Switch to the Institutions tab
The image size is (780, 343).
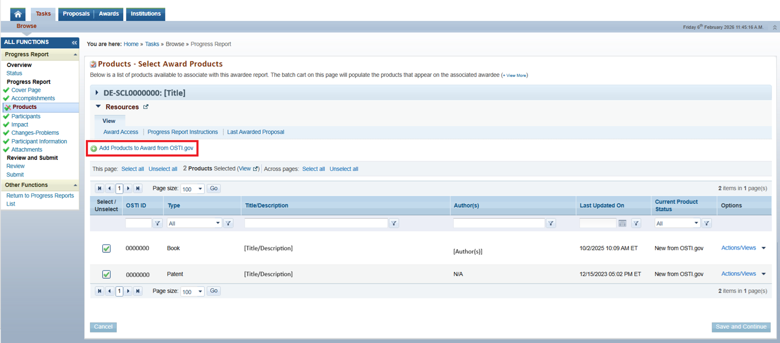pos(146,14)
